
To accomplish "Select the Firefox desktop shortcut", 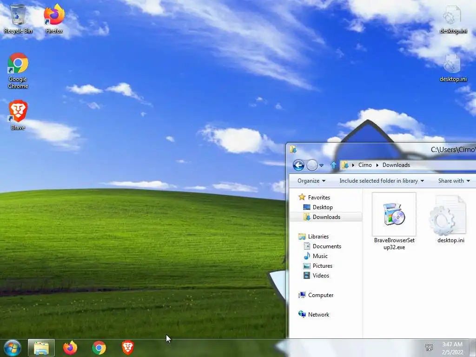I will 54,19.
